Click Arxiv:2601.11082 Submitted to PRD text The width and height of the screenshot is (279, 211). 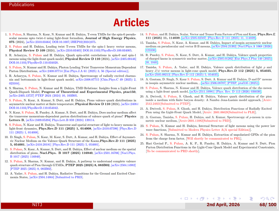[x=205, y=121]
